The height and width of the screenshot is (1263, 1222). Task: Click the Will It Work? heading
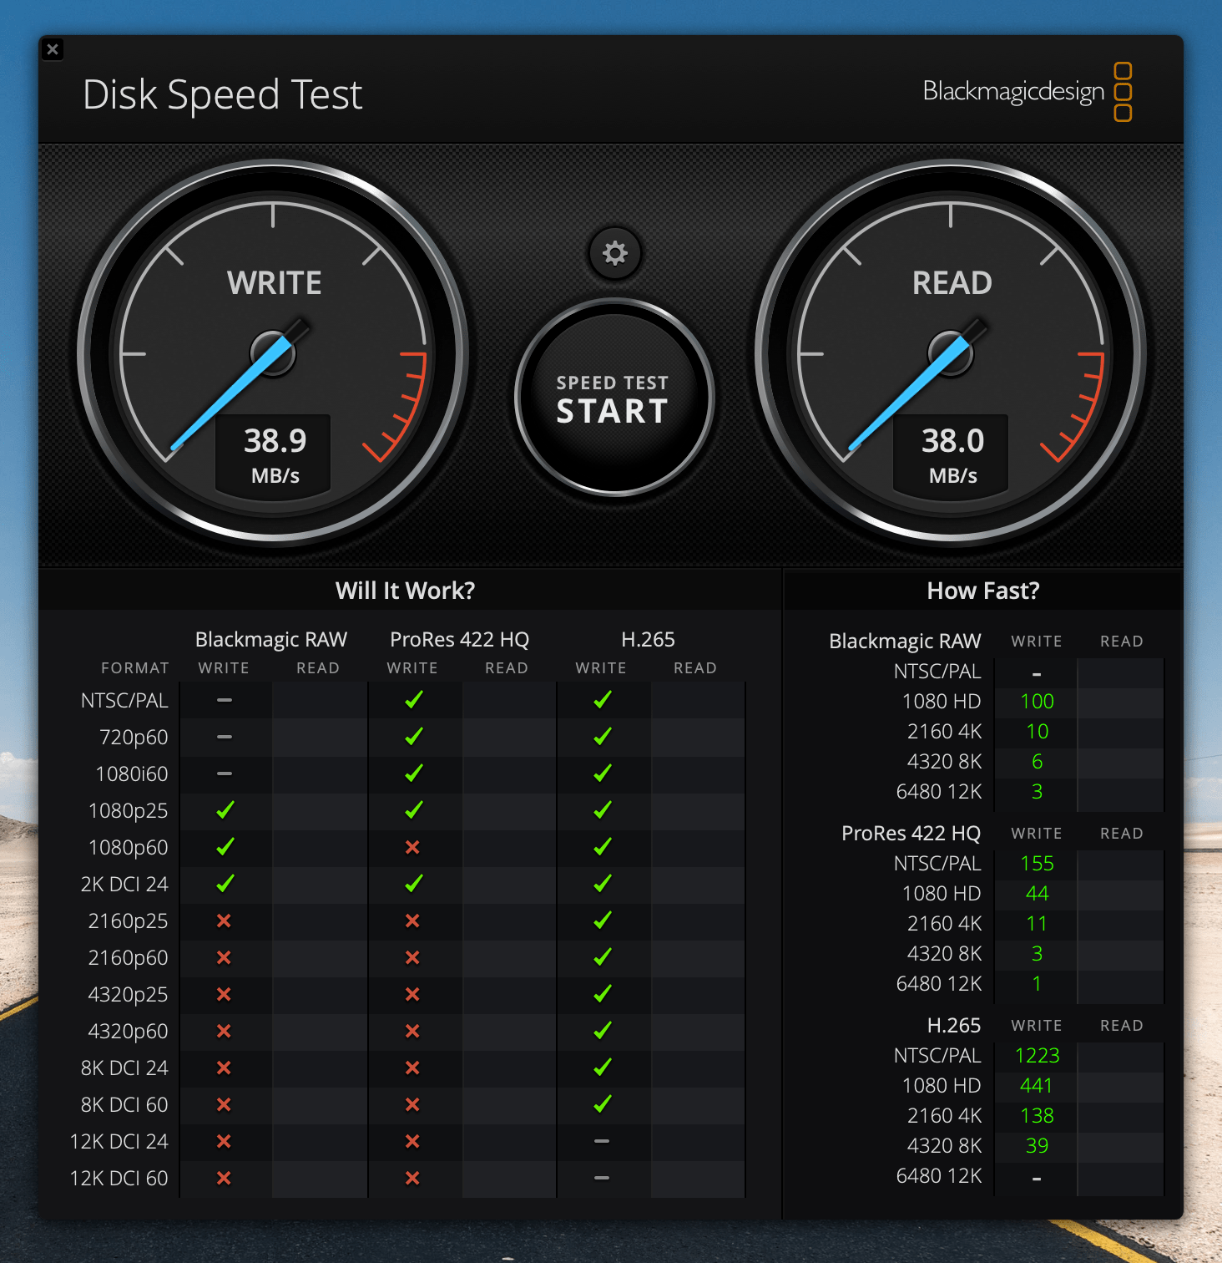coord(405,591)
